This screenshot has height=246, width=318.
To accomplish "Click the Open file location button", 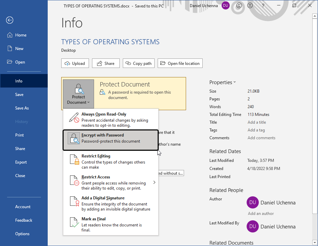I will [x=180, y=63].
